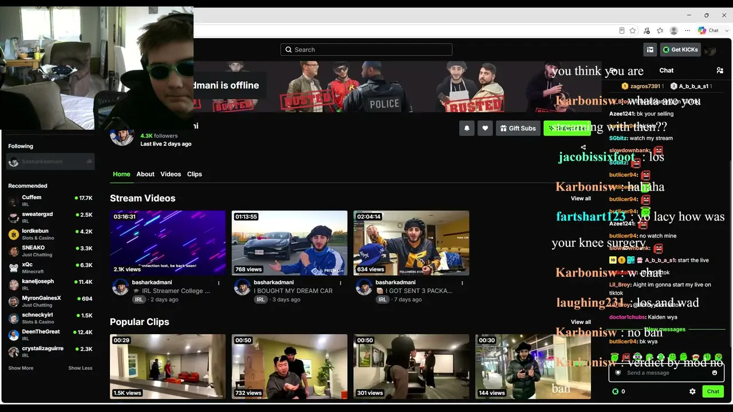Click xQc avatar in Recommended
Viewport: 733px width, 412px height.
point(14,268)
